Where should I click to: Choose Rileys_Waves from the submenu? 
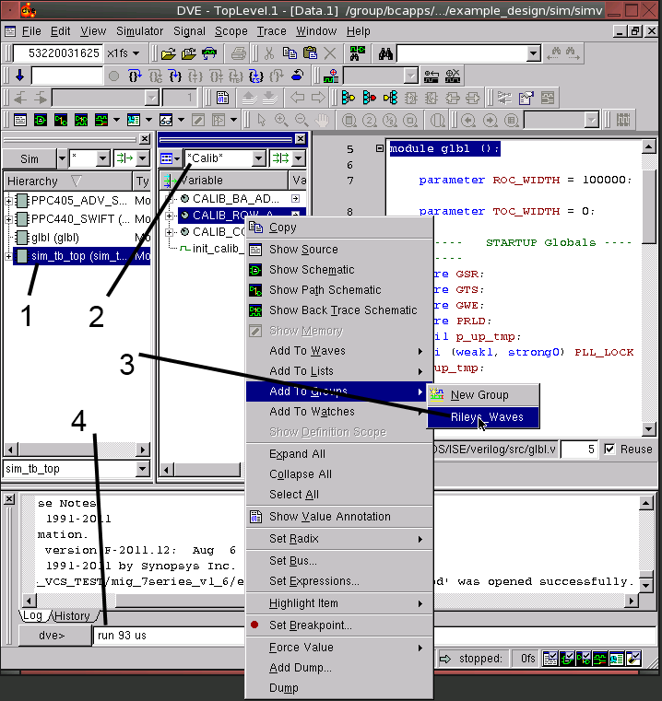pyautogui.click(x=486, y=417)
